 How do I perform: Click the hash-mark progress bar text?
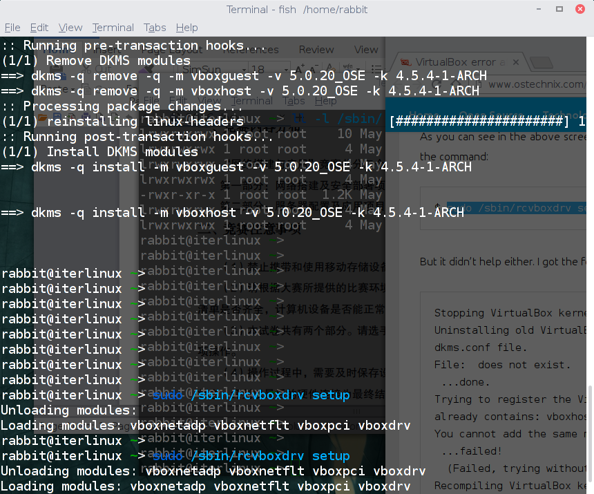coord(479,121)
